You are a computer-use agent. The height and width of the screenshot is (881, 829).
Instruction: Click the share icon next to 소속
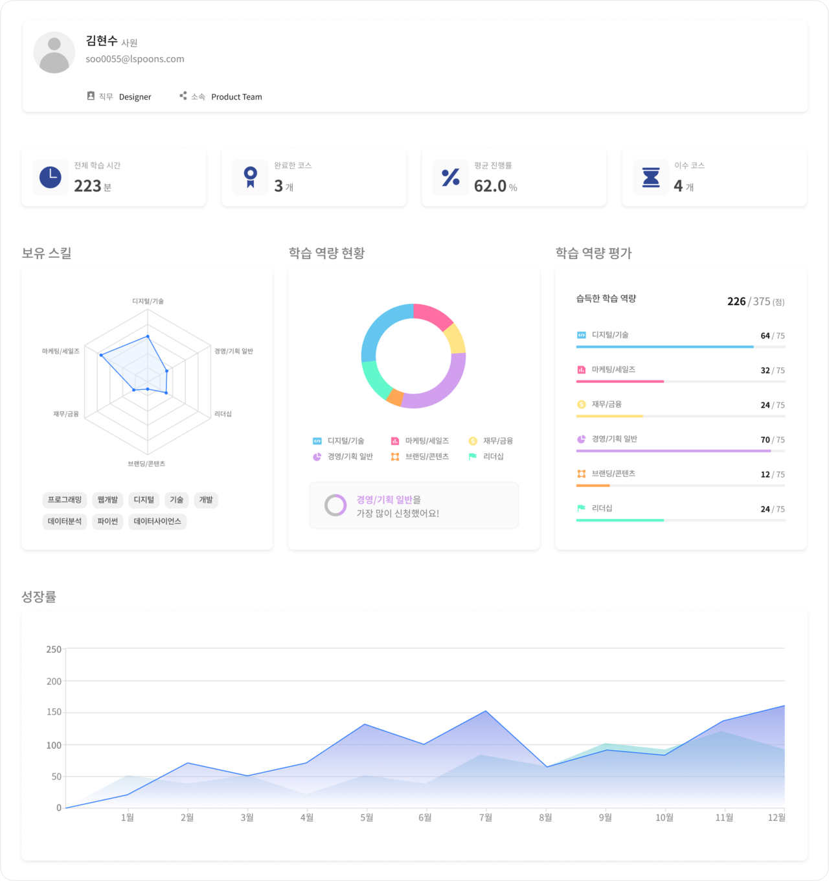[183, 96]
